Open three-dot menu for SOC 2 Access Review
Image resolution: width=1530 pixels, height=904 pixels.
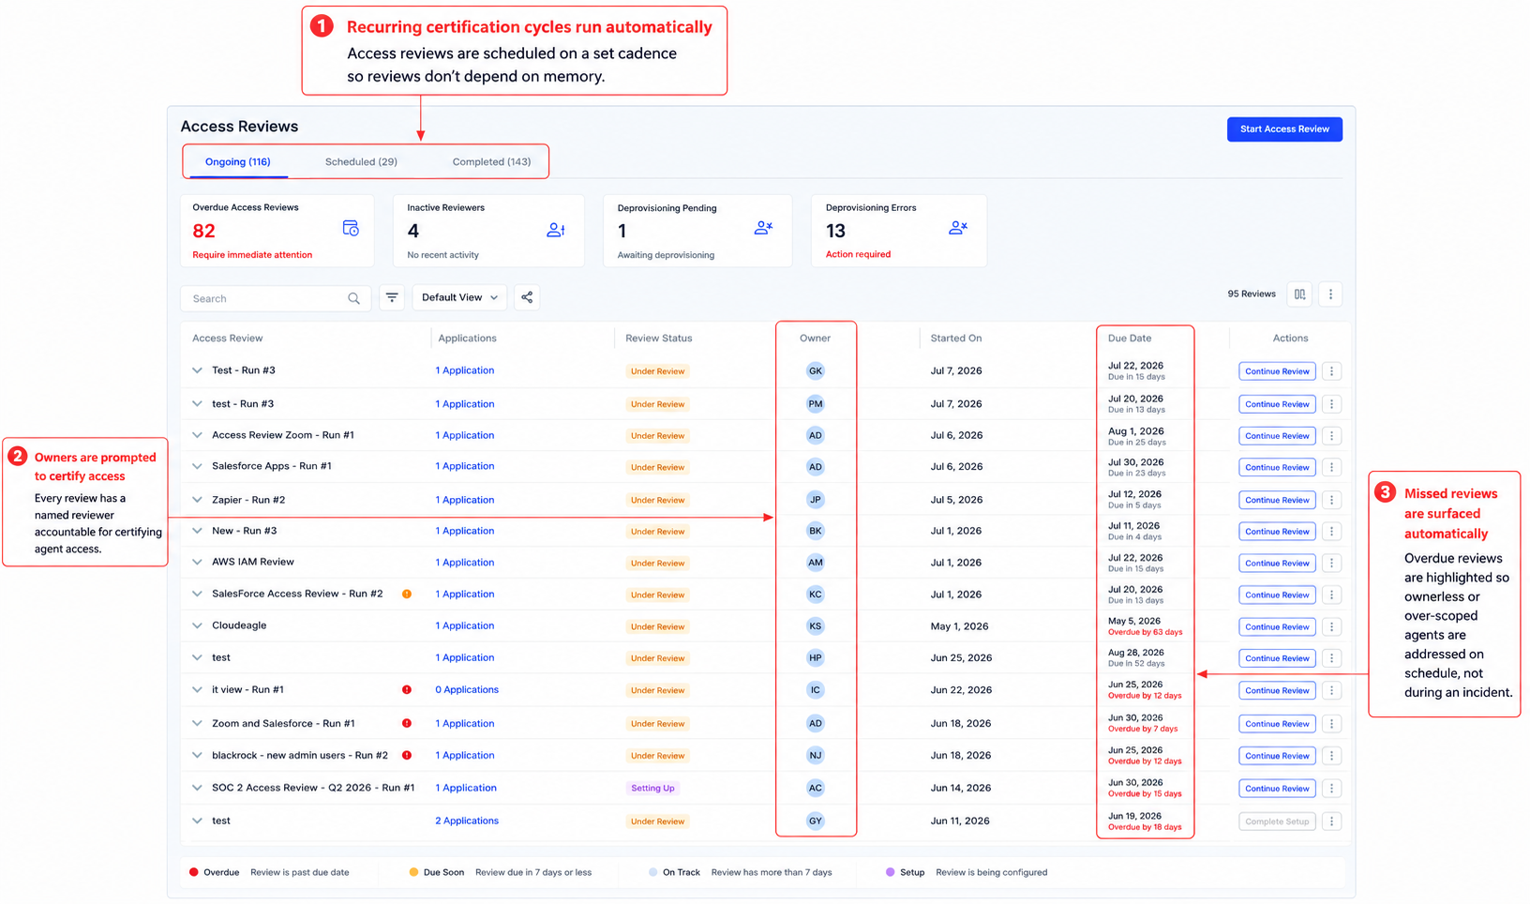(1331, 789)
